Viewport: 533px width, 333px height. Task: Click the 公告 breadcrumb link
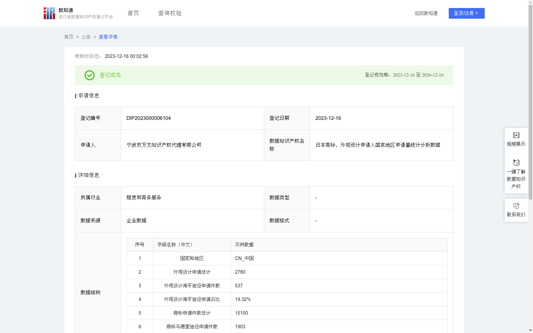[x=86, y=37]
